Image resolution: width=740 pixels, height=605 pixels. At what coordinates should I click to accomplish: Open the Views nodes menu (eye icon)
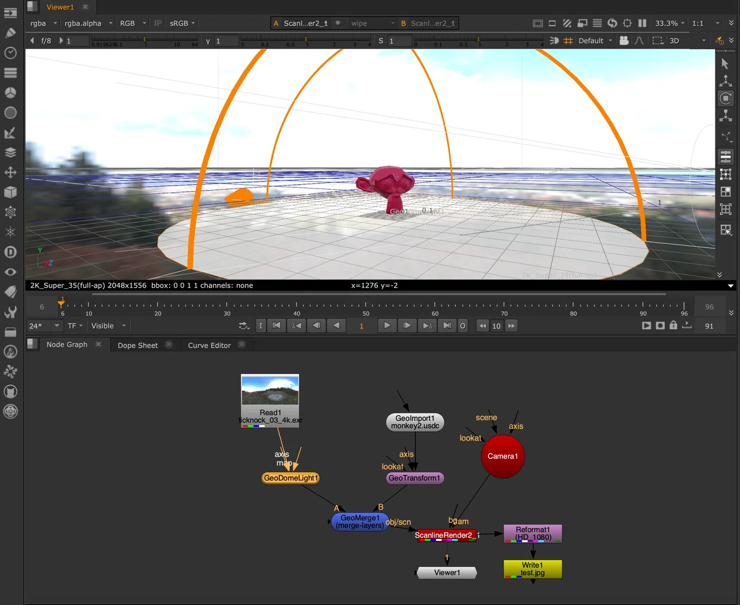(x=10, y=272)
